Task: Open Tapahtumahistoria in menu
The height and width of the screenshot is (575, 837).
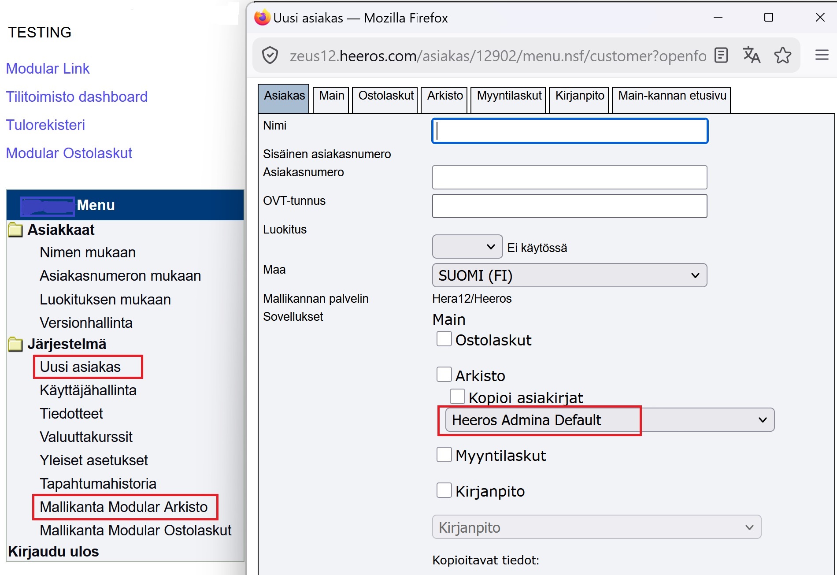Action: (98, 484)
